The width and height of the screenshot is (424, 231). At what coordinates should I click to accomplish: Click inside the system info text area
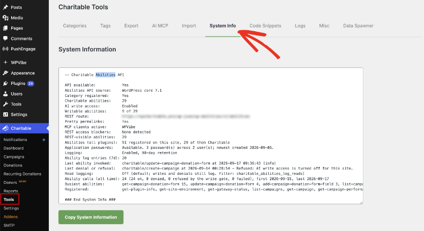click(x=210, y=136)
